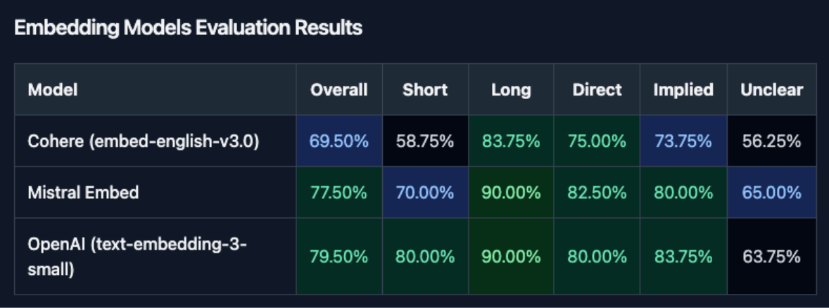Select Mistral Embed's Short score 70.00%
This screenshot has width=829, height=308.
click(x=425, y=193)
